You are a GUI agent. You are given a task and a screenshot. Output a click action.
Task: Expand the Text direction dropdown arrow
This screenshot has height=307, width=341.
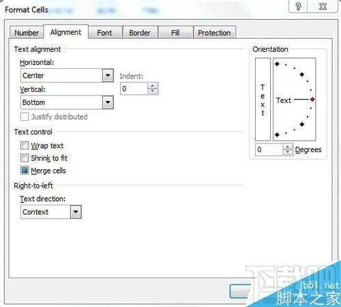(x=76, y=212)
